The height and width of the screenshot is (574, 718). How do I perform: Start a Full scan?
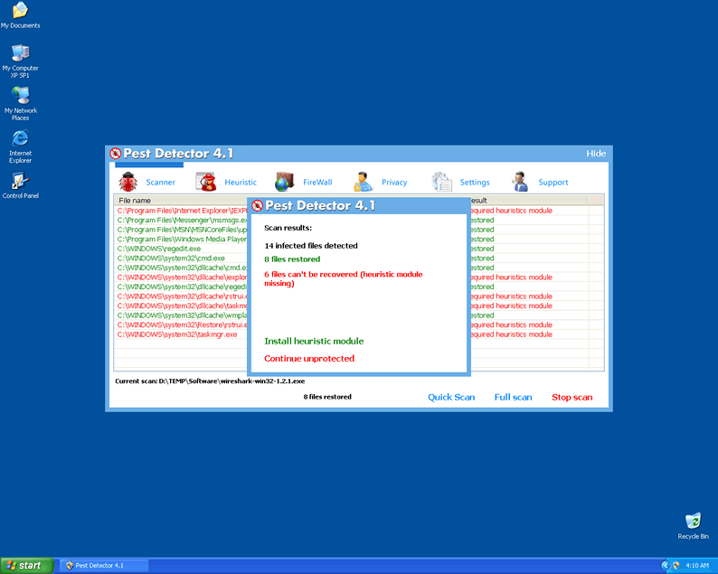pos(513,398)
